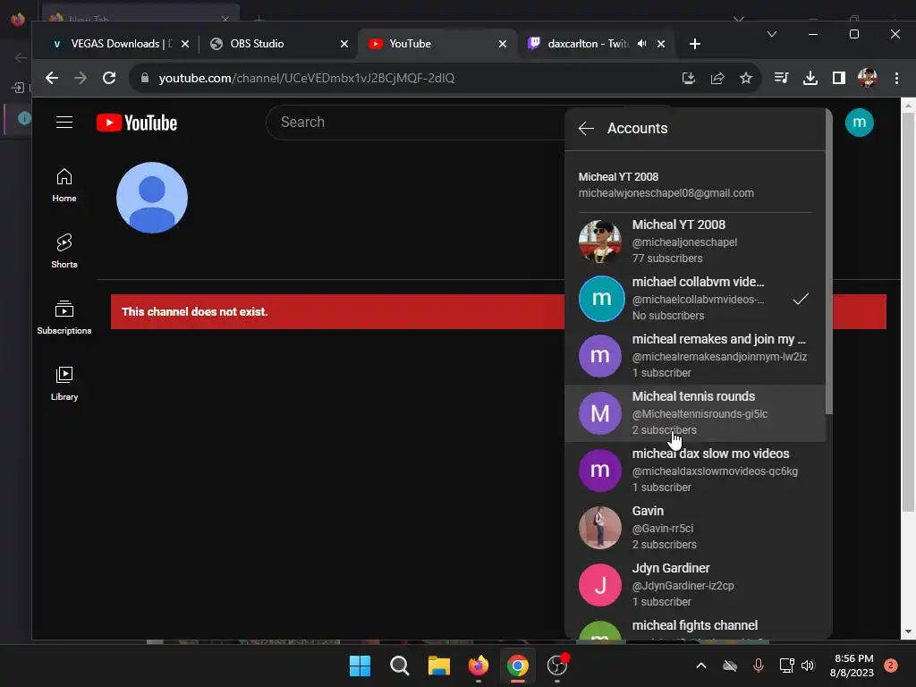Open the YouTube hamburger guide menu
The width and height of the screenshot is (916, 687).
(64, 122)
